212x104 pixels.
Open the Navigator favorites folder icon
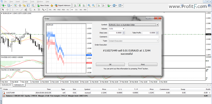(24, 6)
